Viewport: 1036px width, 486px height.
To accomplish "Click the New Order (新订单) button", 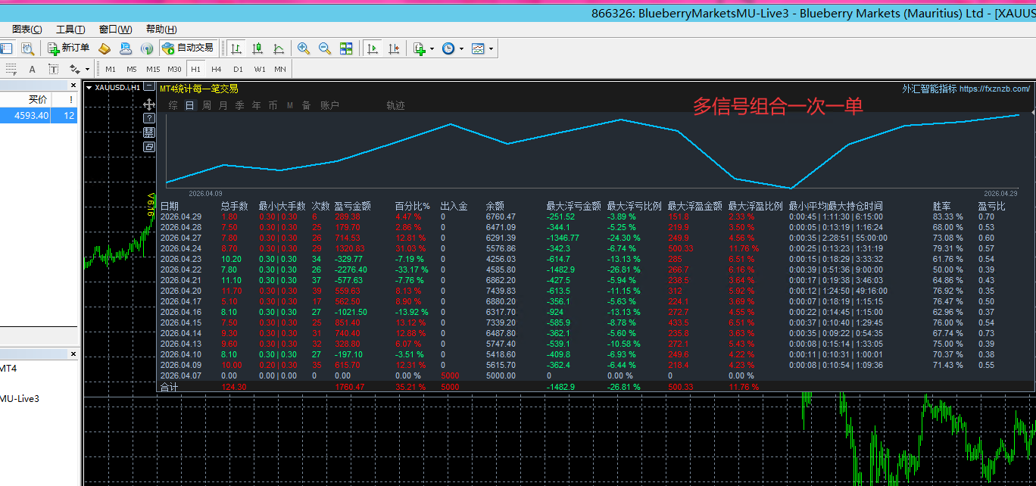I will (x=69, y=48).
